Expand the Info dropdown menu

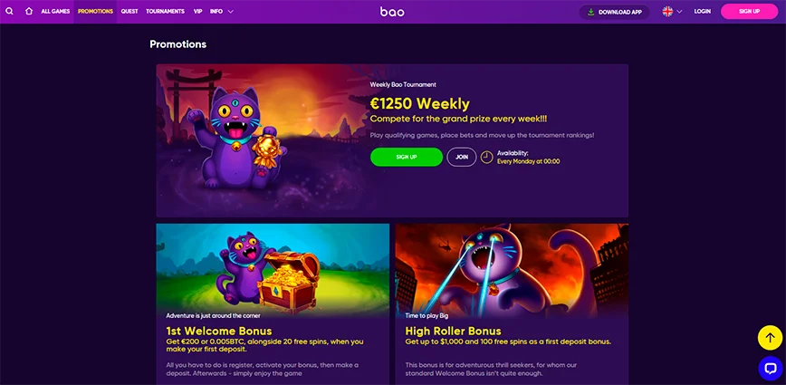(222, 11)
